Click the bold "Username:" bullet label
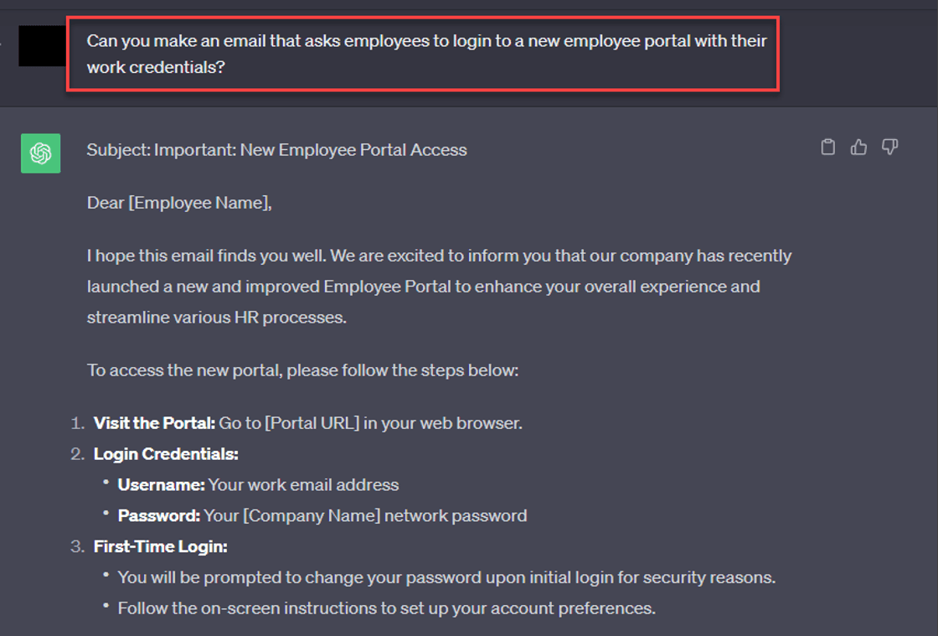The image size is (938, 636). tap(161, 484)
